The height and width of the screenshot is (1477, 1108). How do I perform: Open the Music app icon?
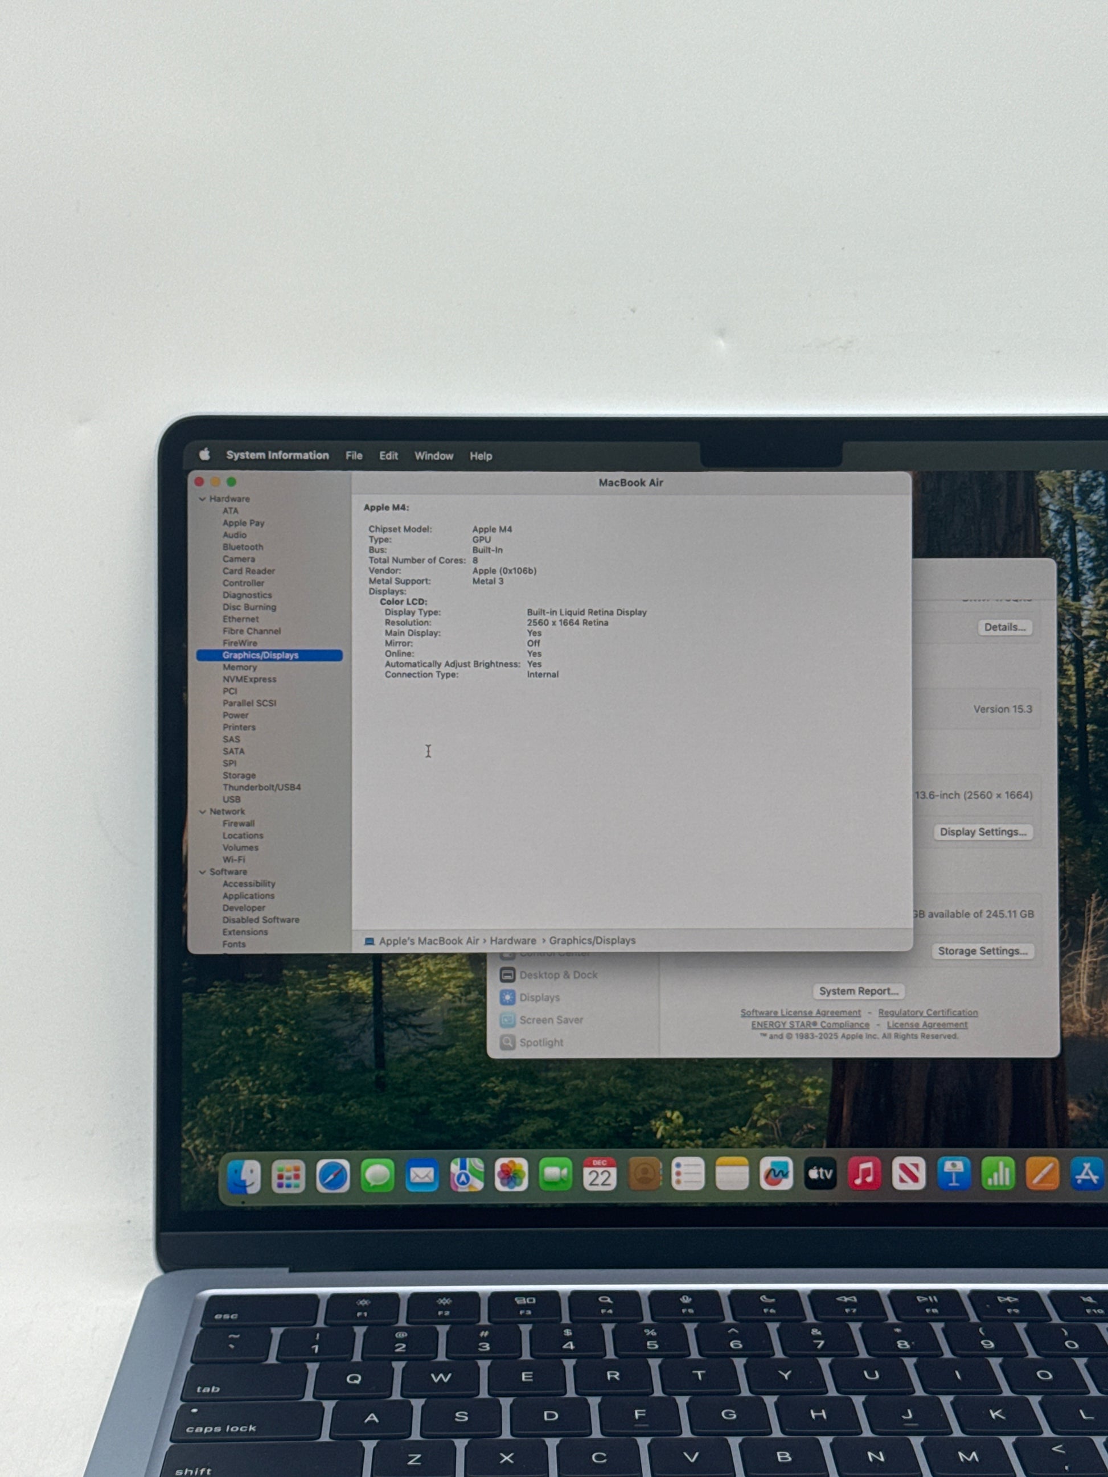point(864,1174)
